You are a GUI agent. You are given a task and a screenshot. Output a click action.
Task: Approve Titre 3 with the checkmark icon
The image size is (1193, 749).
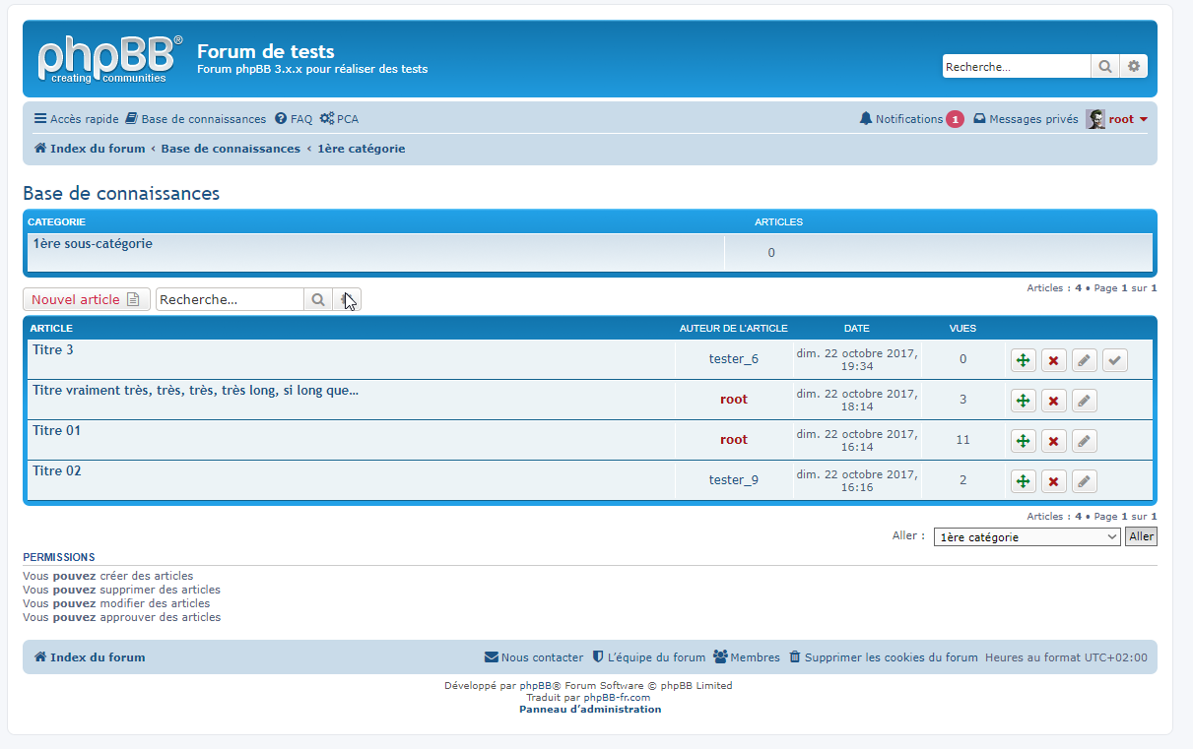pos(1114,360)
